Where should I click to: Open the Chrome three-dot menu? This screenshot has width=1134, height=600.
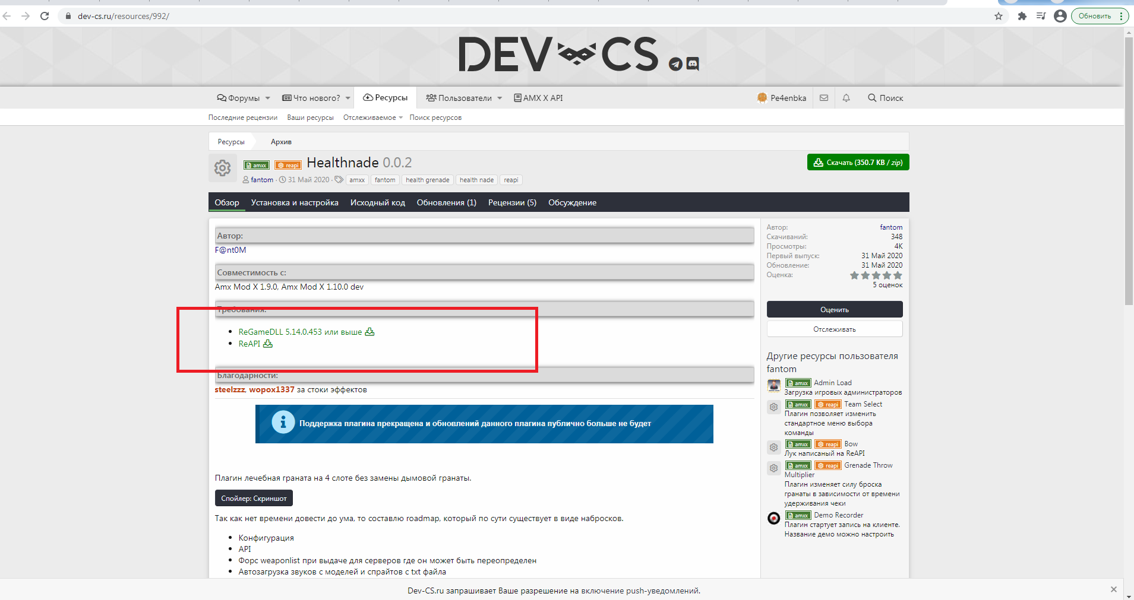click(x=1121, y=16)
